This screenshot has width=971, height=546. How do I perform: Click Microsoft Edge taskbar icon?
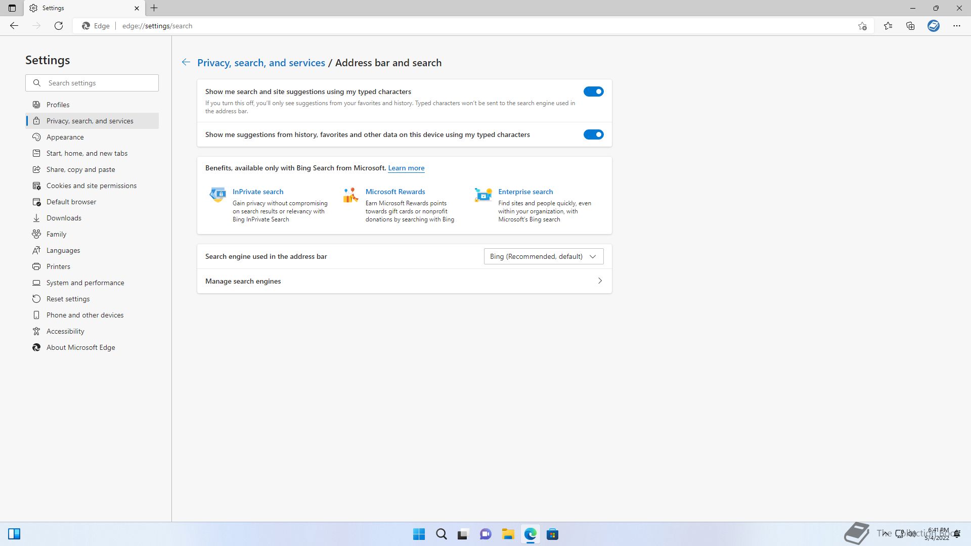(530, 534)
